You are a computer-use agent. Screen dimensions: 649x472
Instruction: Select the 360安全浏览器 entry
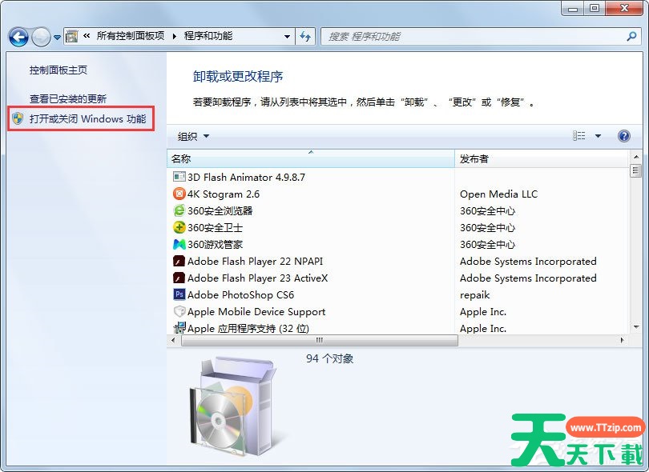[220, 210]
